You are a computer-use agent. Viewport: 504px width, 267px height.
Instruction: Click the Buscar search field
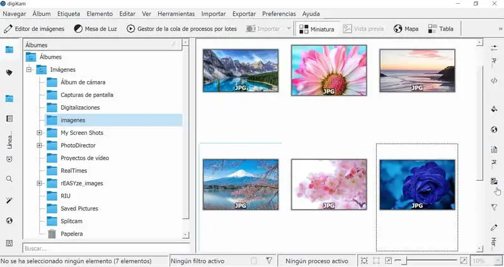[x=106, y=248]
